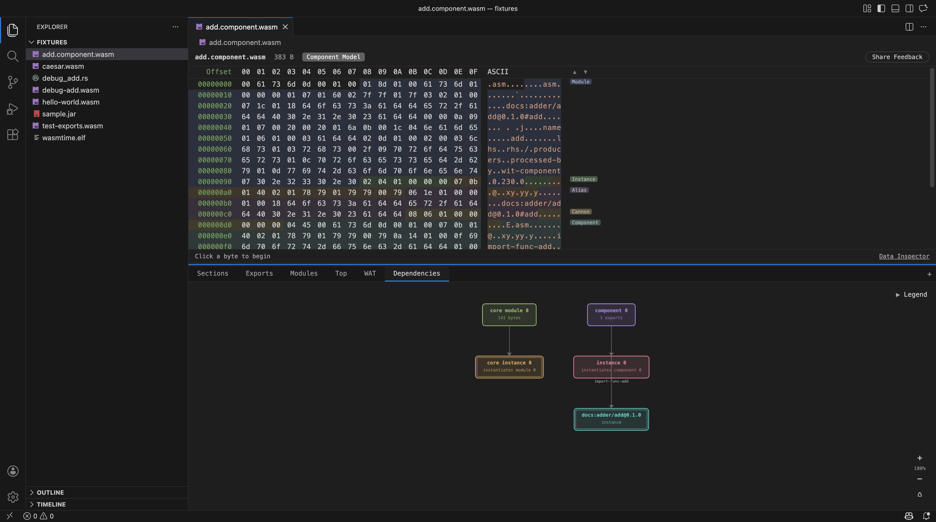Viewport: 936px width, 522px height.
Task: Open debug-add.wasm in the explorer
Action: tap(107, 90)
